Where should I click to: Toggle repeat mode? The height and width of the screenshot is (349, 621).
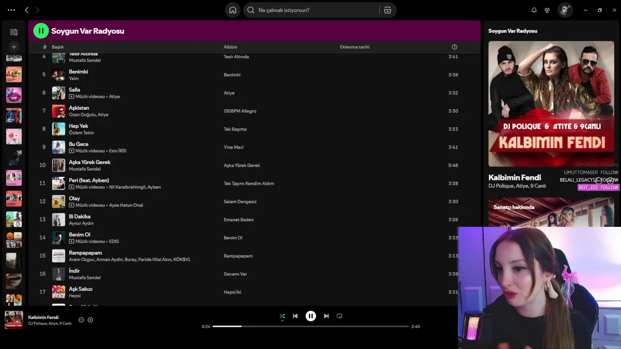339,316
